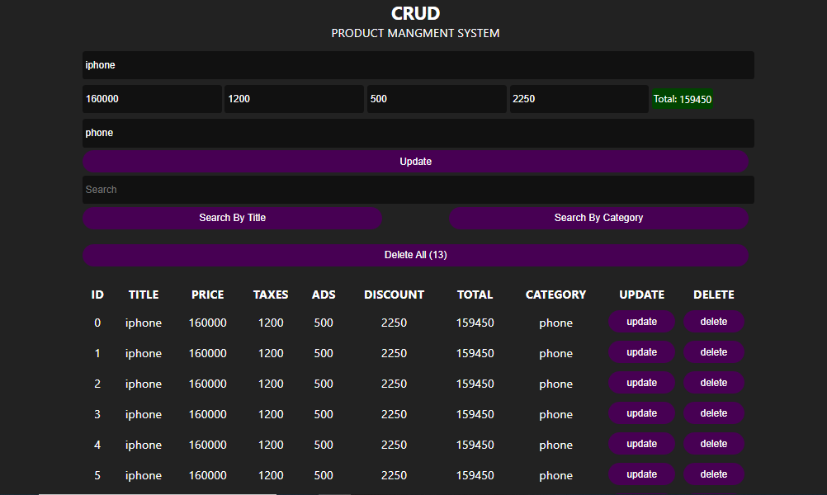
Task: Click the title input containing iphone
Action: coord(418,65)
